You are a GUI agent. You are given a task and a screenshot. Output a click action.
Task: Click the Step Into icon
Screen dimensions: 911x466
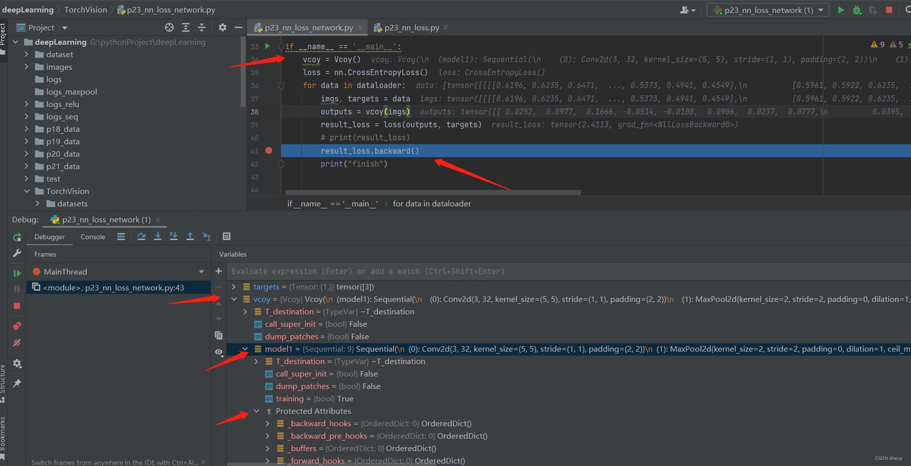[x=158, y=236]
